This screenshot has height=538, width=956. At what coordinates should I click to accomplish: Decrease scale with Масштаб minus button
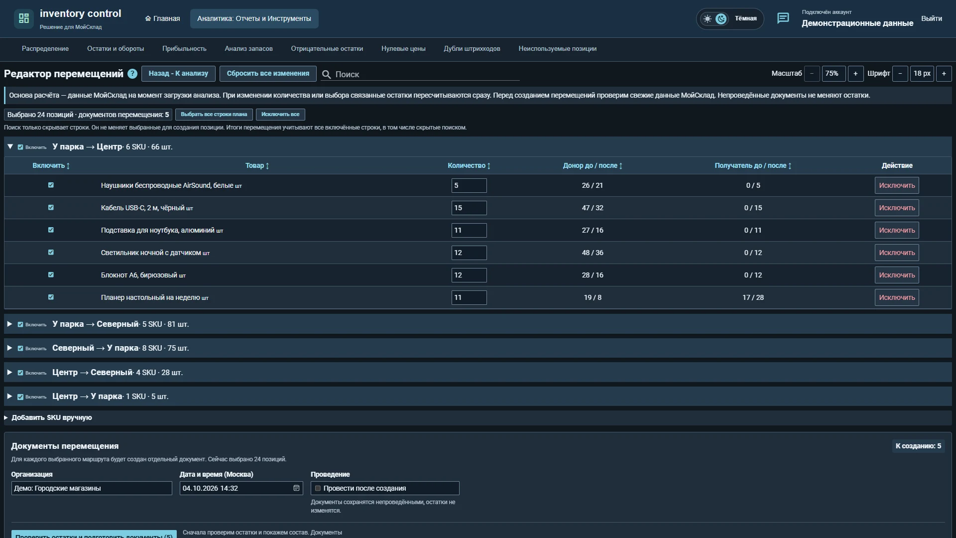[x=812, y=74]
